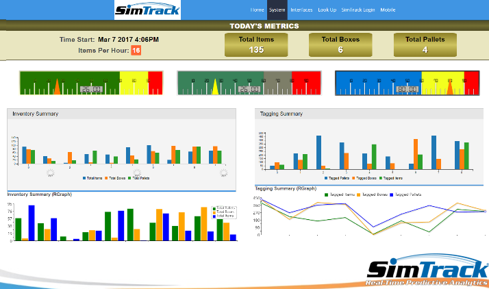Click the orange Items Per Hour badge
The width and height of the screenshot is (489, 289).
click(x=136, y=50)
